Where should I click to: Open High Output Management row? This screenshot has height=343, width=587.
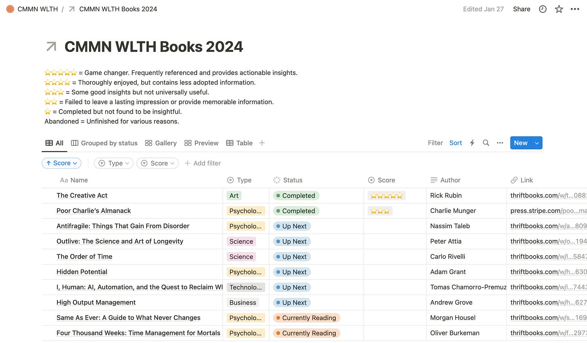(96, 302)
